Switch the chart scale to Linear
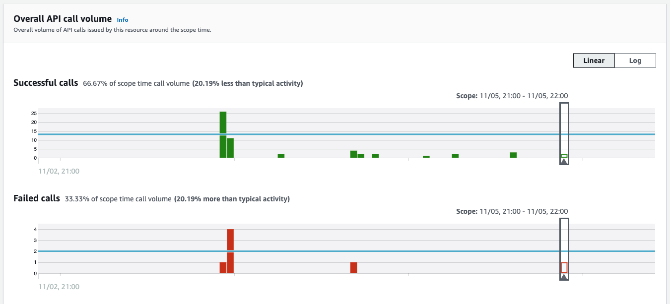The width and height of the screenshot is (670, 304). click(x=594, y=61)
